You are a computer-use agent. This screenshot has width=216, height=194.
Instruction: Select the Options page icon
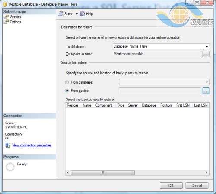[6, 22]
